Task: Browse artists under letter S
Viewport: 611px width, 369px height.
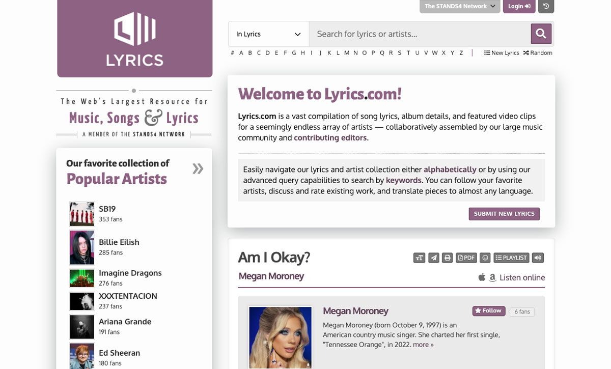Action: tap(400, 53)
